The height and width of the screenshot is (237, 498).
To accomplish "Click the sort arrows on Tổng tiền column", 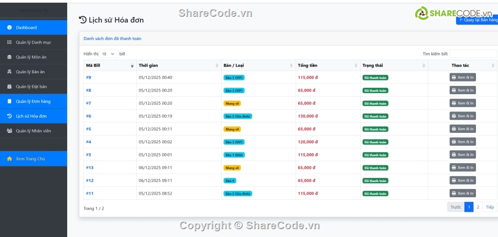I will coord(356,65).
